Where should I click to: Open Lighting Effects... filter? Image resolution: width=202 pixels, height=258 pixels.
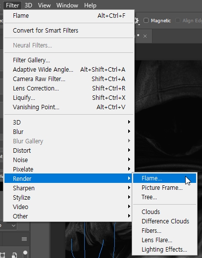pyautogui.click(x=164, y=250)
